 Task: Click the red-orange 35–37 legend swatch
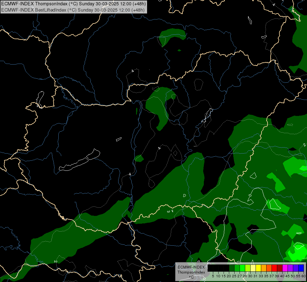269,268
